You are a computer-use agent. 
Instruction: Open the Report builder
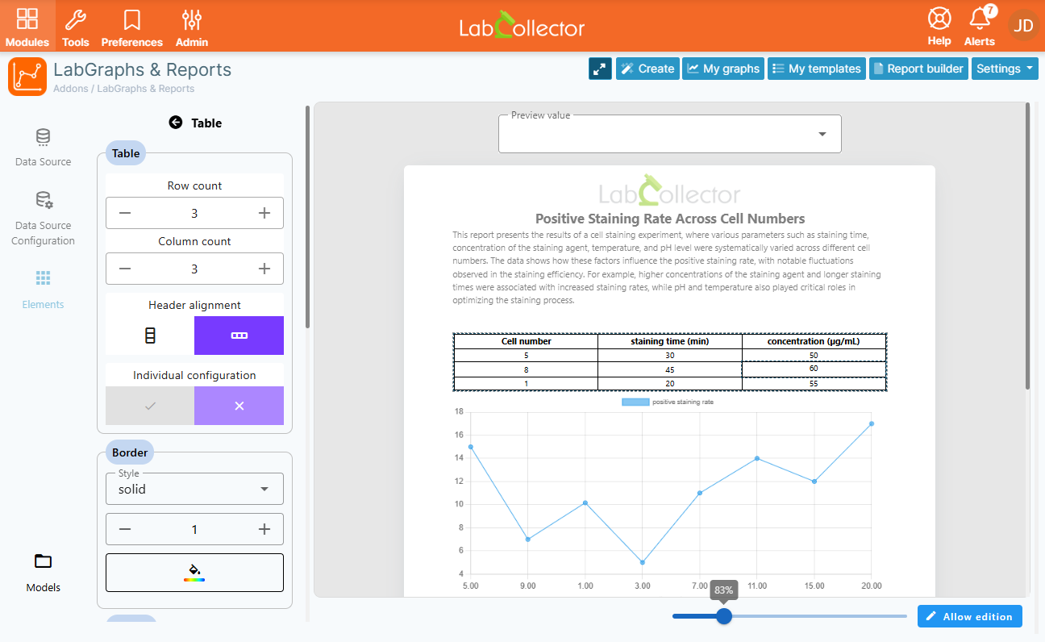(x=918, y=69)
